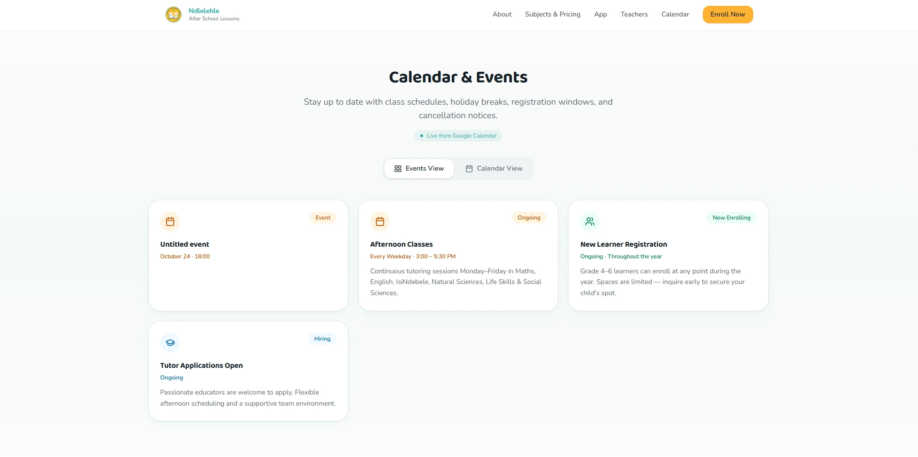Click the Ongoing badge on Afternoon Classes
The image size is (918, 457).
pos(529,218)
